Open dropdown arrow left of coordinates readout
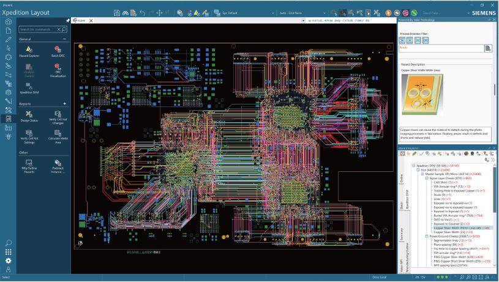The height and width of the screenshot is (282, 499). tap(303, 20)
